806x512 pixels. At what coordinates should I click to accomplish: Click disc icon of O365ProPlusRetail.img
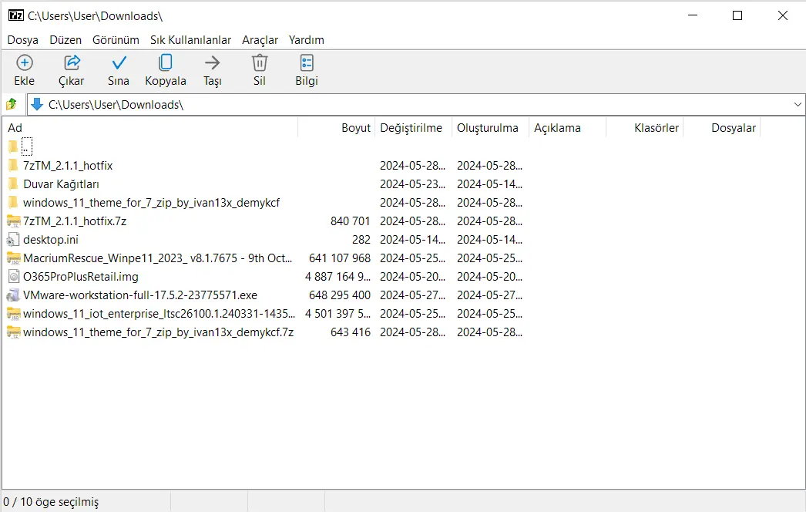(x=14, y=277)
